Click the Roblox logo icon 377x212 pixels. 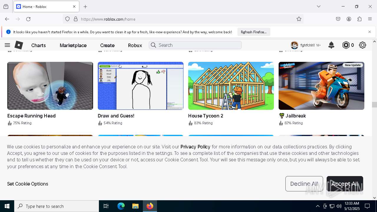click(x=19, y=45)
